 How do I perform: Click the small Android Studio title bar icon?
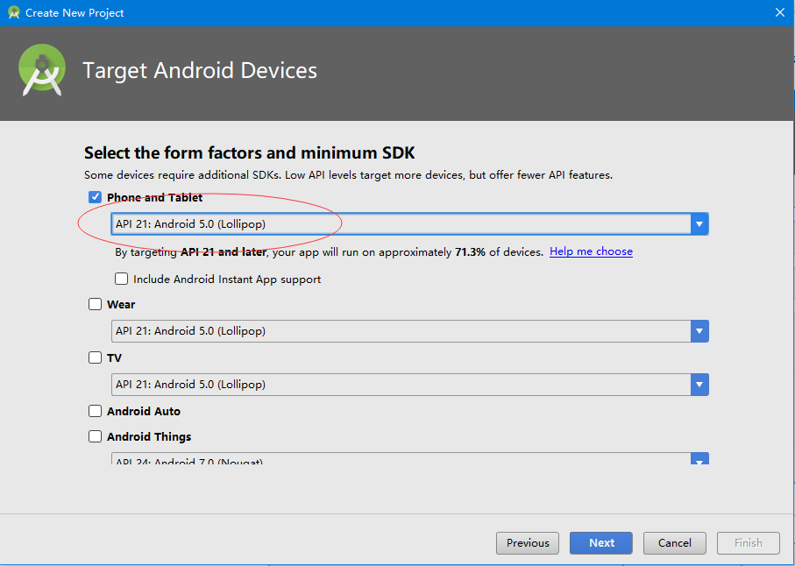point(13,12)
